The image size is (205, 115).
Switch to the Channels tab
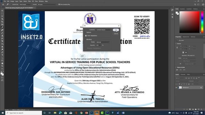183,74
